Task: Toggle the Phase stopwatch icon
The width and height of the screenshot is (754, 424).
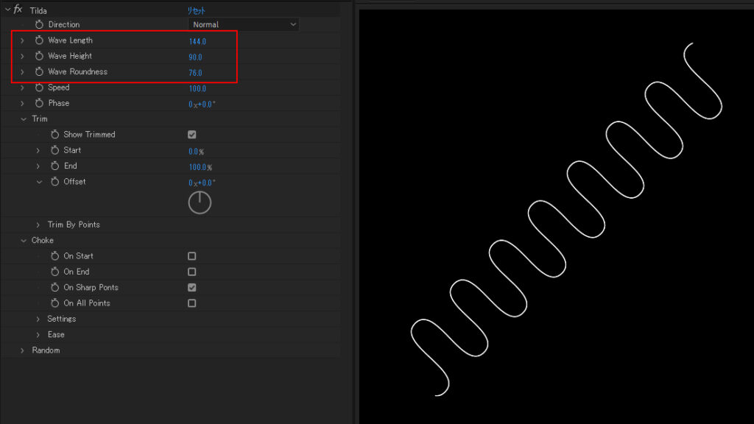Action: point(40,103)
